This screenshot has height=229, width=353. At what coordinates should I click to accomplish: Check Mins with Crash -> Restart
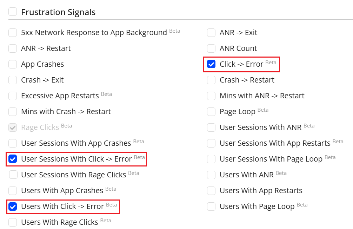[x=13, y=112]
